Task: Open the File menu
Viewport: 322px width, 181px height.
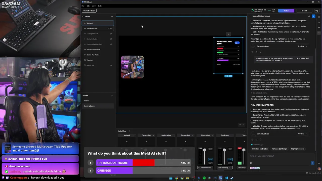Action: [83, 6]
